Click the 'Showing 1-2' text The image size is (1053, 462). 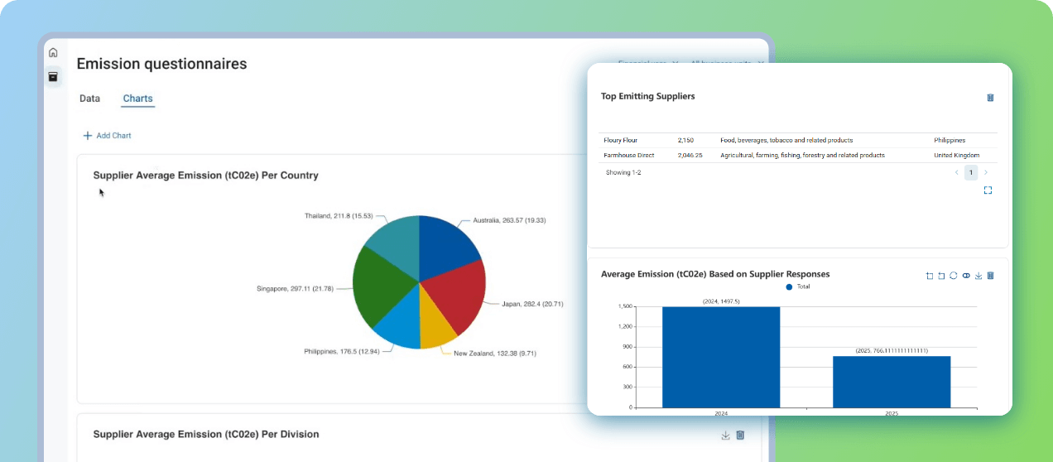[623, 172]
